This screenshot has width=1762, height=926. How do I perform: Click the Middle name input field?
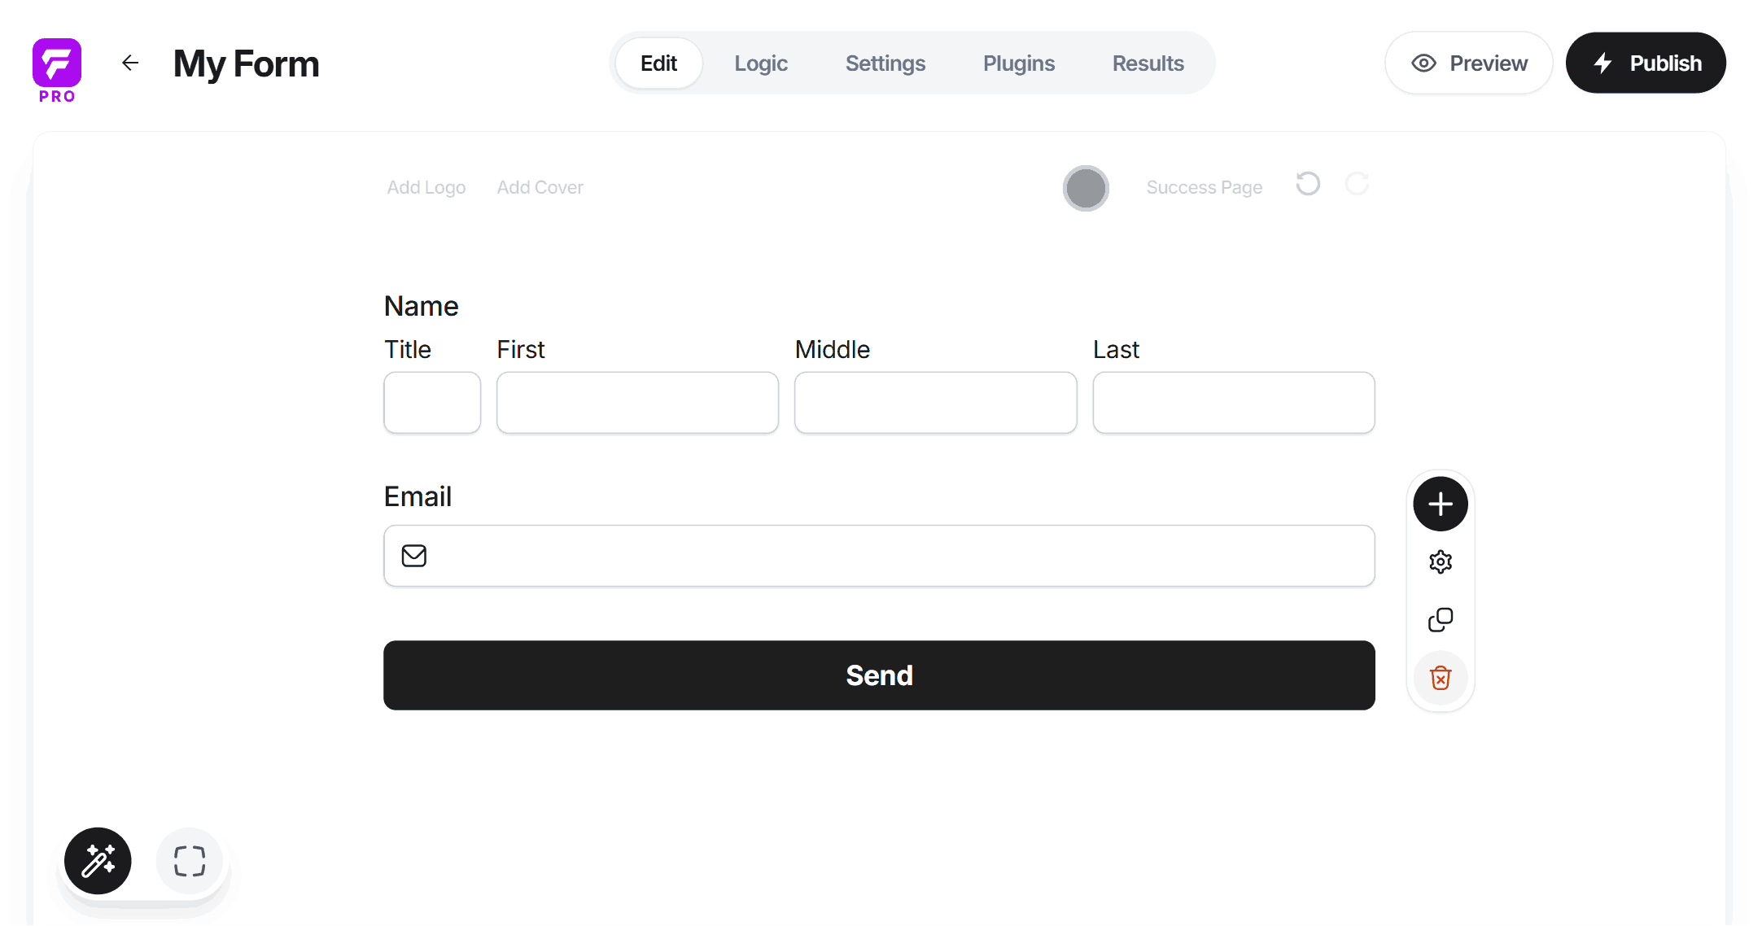click(x=936, y=403)
